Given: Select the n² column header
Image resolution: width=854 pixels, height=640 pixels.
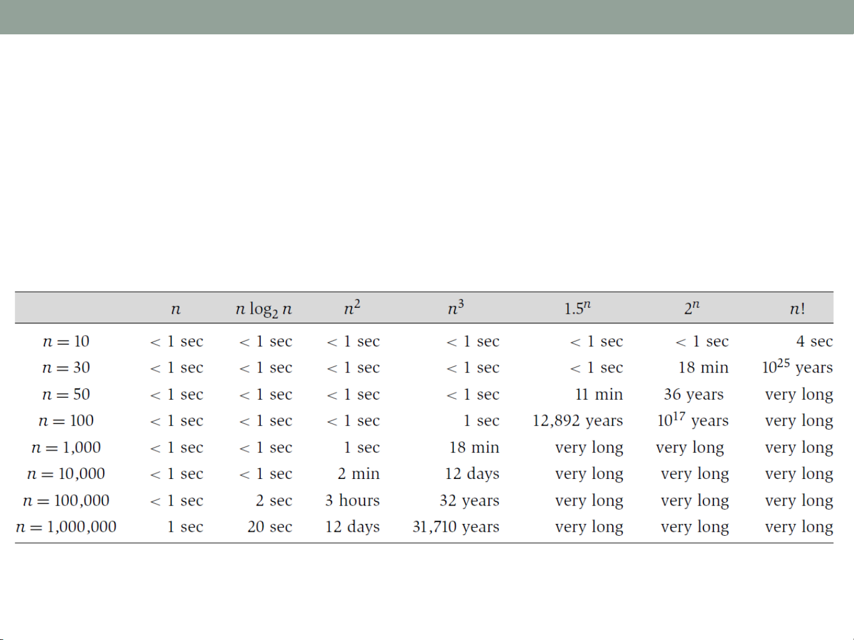Looking at the screenshot, I should pyautogui.click(x=352, y=308).
